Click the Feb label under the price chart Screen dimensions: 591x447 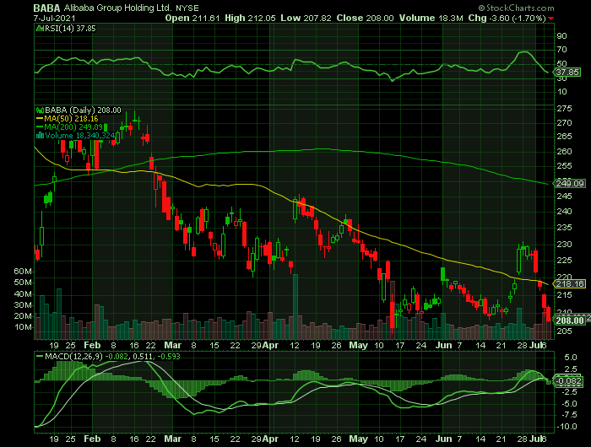pos(92,345)
